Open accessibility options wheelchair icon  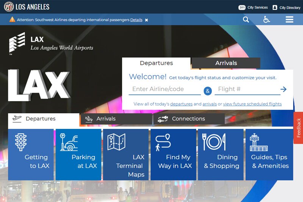(x=267, y=20)
